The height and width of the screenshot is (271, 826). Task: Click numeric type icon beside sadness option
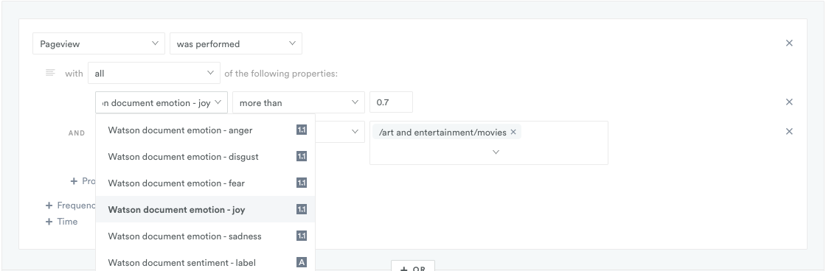tap(302, 236)
